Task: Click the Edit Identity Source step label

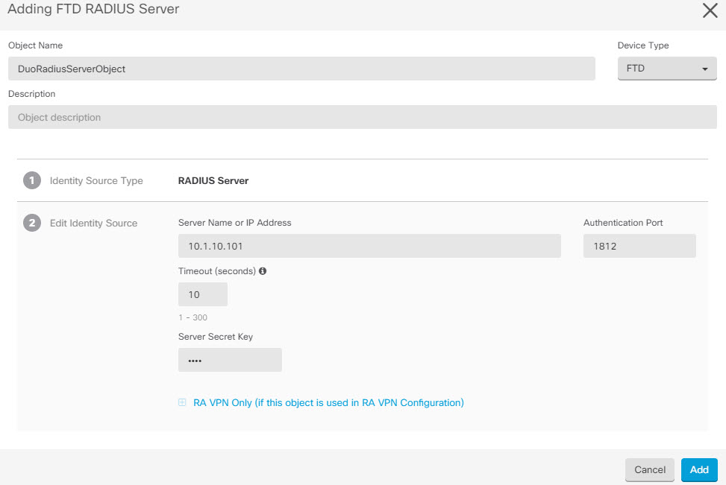Action: click(93, 223)
